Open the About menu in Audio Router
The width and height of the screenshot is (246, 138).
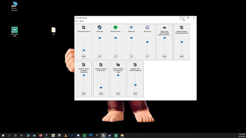(x=81, y=21)
